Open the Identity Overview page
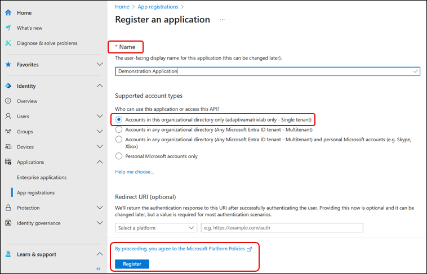Image resolution: width=427 pixels, height=274 pixels. click(27, 101)
